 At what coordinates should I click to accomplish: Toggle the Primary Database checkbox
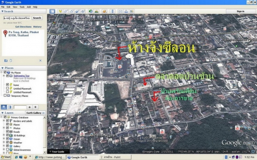tap(5, 117)
